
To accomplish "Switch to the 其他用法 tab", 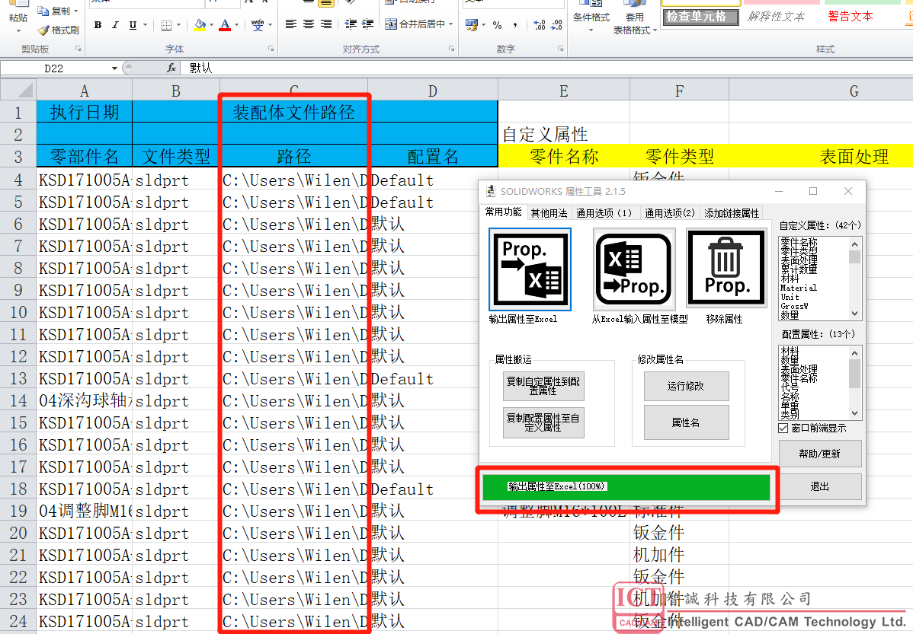I will 549,213.
